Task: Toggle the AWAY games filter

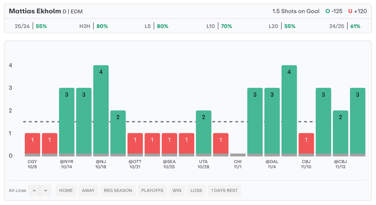Action: [x=88, y=190]
